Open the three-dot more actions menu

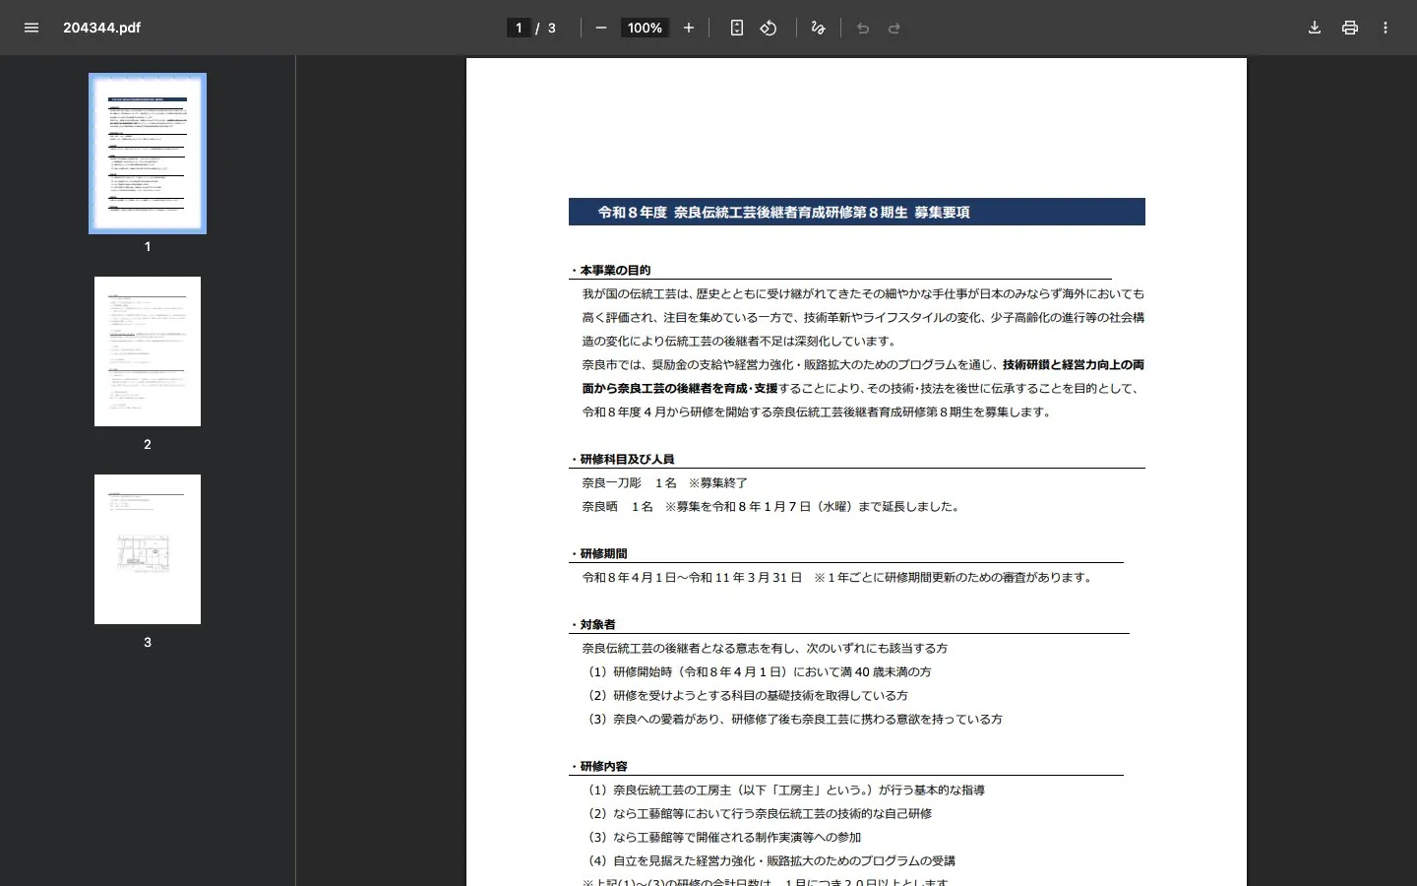[x=1386, y=28]
